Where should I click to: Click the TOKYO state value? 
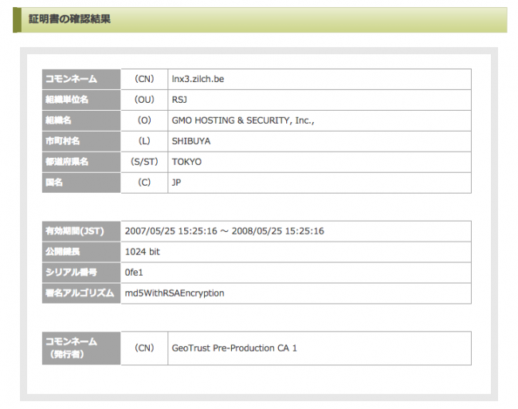(x=186, y=162)
